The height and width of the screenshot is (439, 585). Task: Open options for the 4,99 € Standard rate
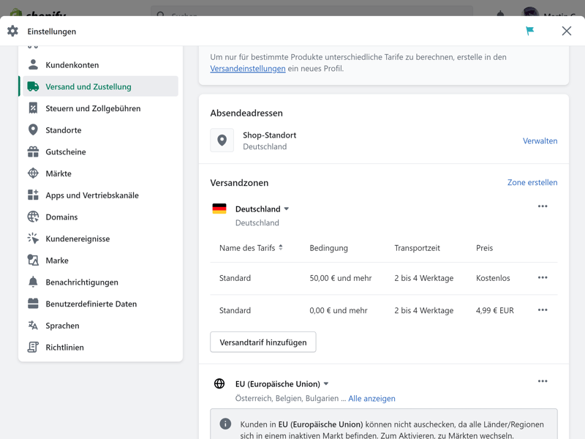coord(543,310)
